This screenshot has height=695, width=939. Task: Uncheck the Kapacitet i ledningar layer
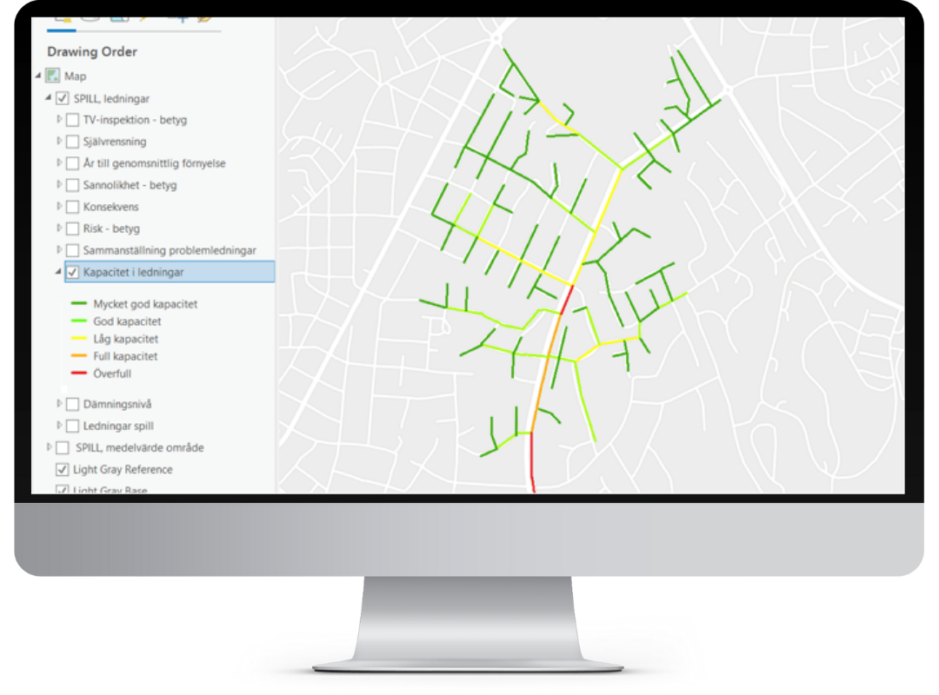click(x=73, y=273)
